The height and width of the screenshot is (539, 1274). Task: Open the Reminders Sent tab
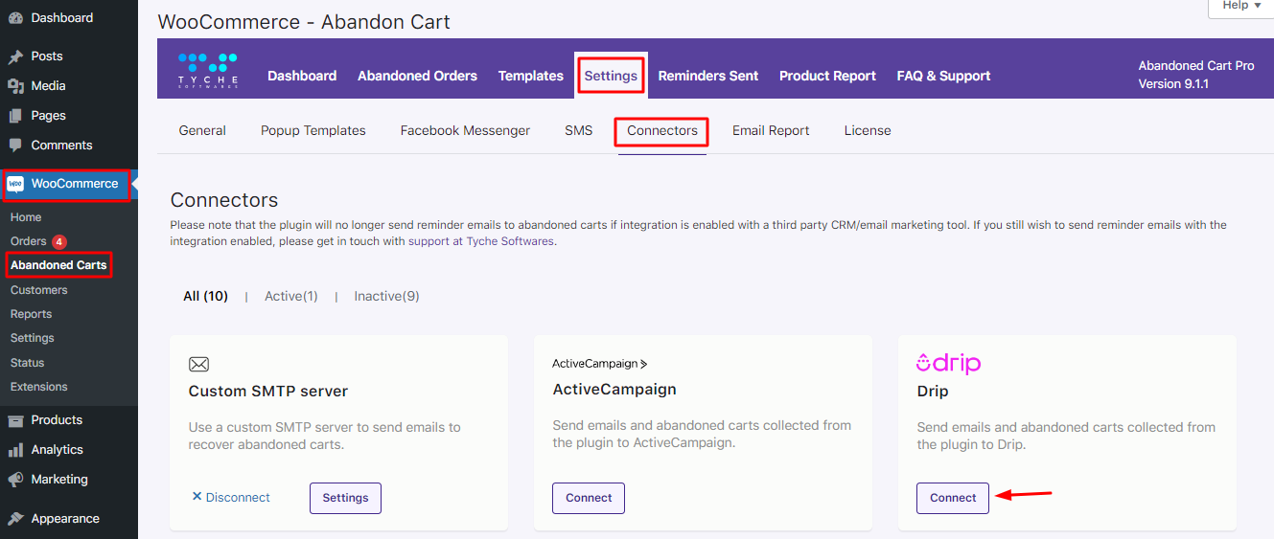click(x=708, y=76)
